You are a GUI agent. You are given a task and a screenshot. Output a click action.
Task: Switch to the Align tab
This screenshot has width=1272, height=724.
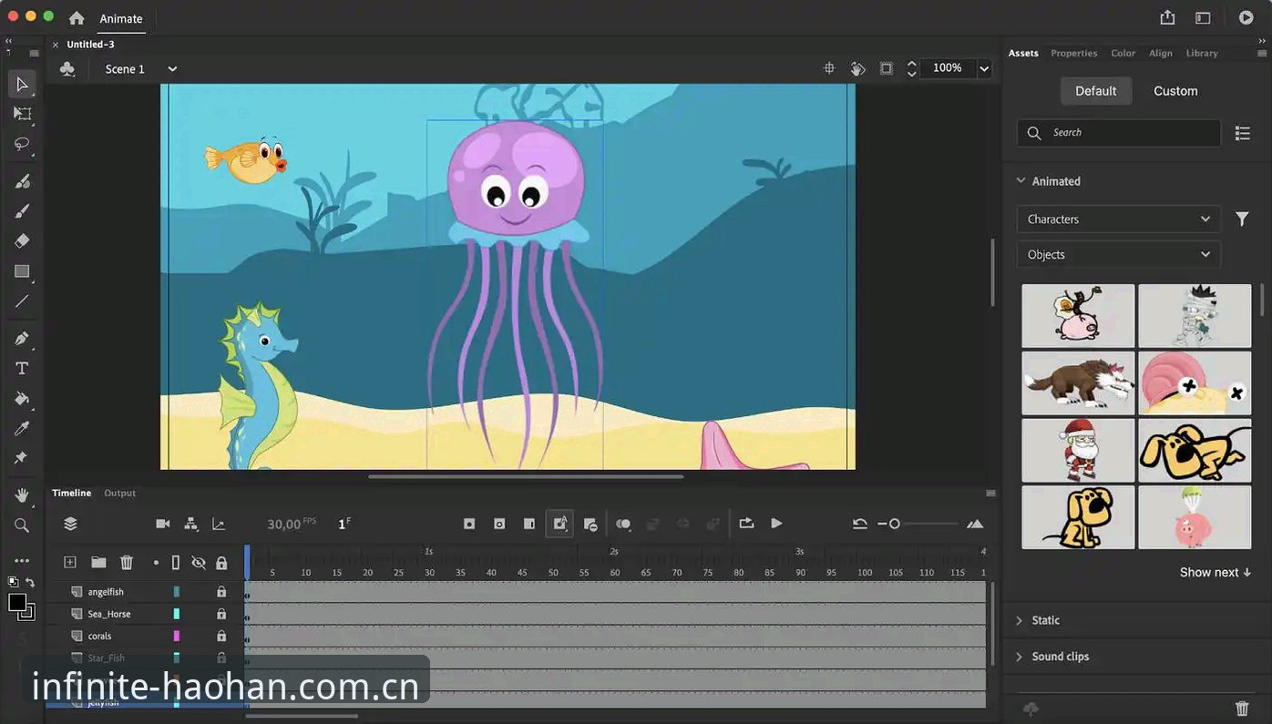1161,53
